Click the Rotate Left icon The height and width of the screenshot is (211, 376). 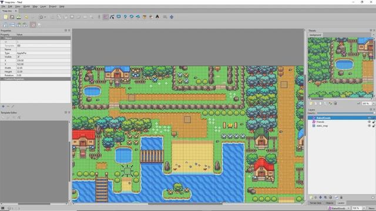point(18,25)
